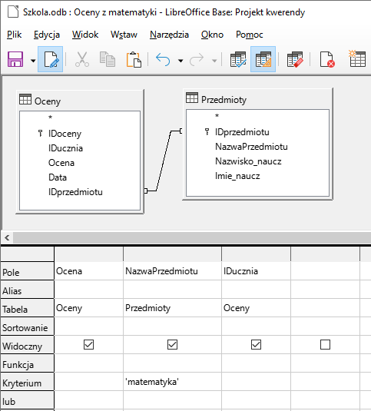The height and width of the screenshot is (411, 371).
Task: Click the Przedmioty table title bar
Action: [257, 99]
